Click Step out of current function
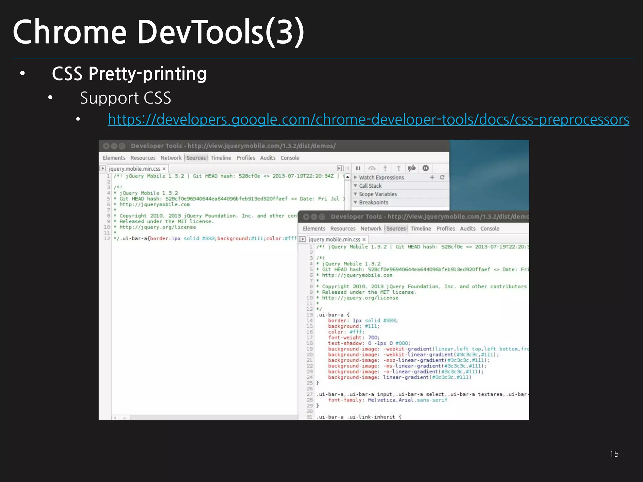Screen dimensions: 643x482 [398, 168]
